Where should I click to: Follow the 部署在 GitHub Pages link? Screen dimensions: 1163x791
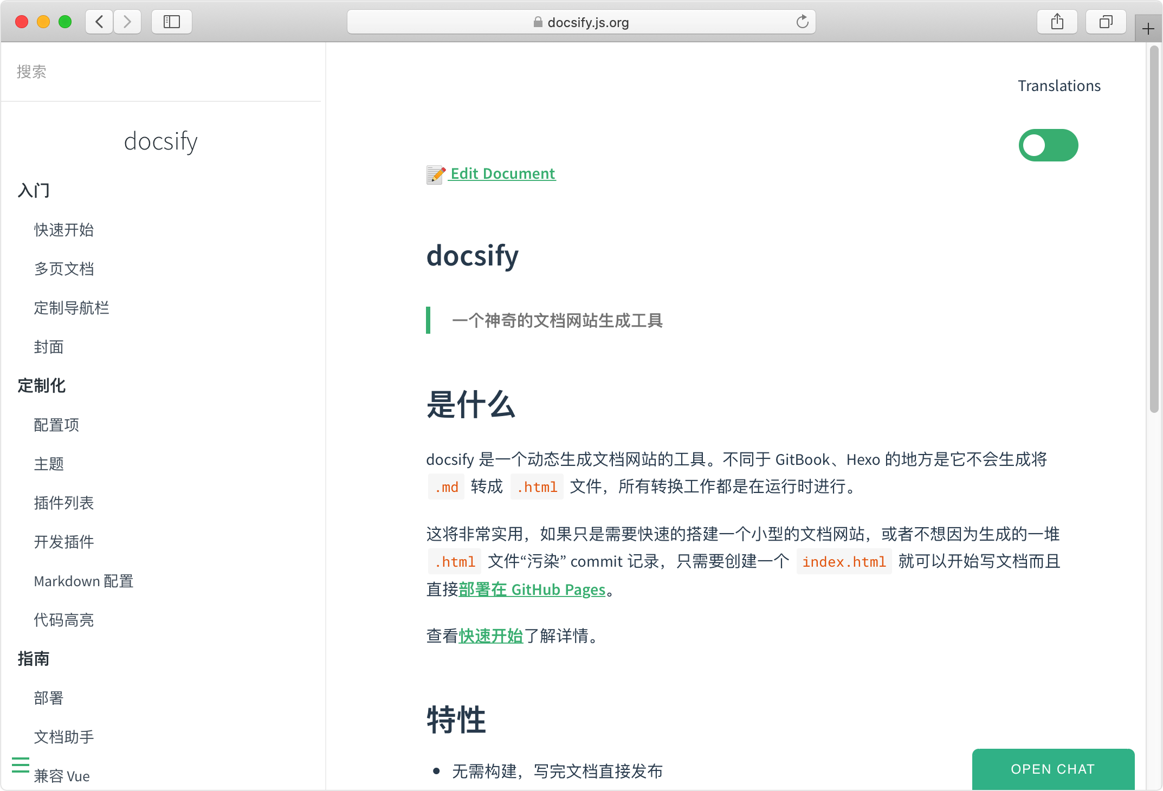[532, 589]
